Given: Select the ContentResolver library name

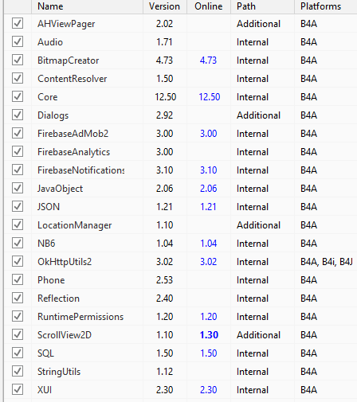Looking at the screenshot, I should point(73,79).
